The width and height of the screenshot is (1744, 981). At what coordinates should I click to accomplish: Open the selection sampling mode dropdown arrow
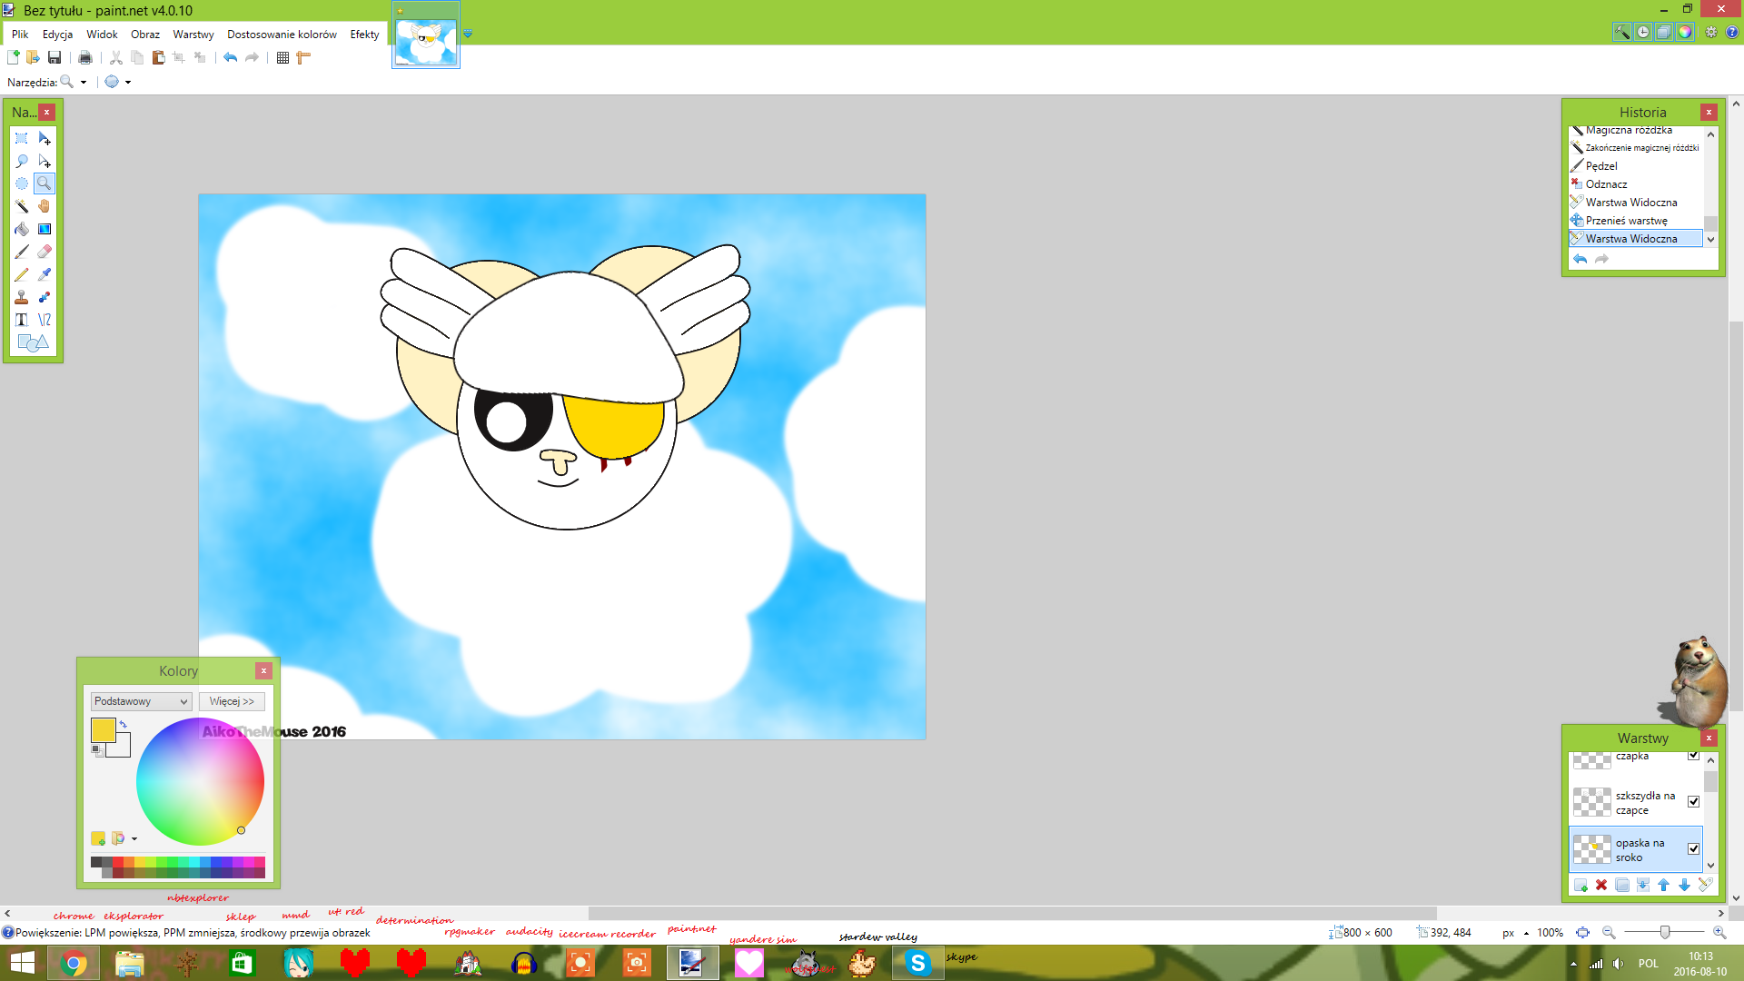(x=128, y=82)
